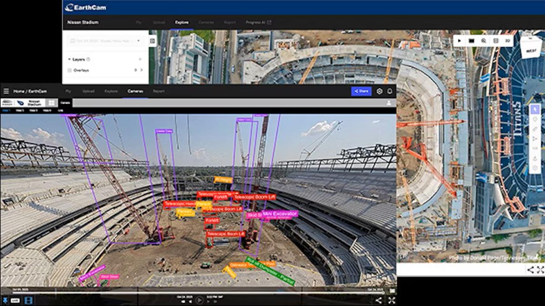Click the WEST orientation cube
Image resolution: width=545 pixels, height=306 pixels.
[x=530, y=45]
